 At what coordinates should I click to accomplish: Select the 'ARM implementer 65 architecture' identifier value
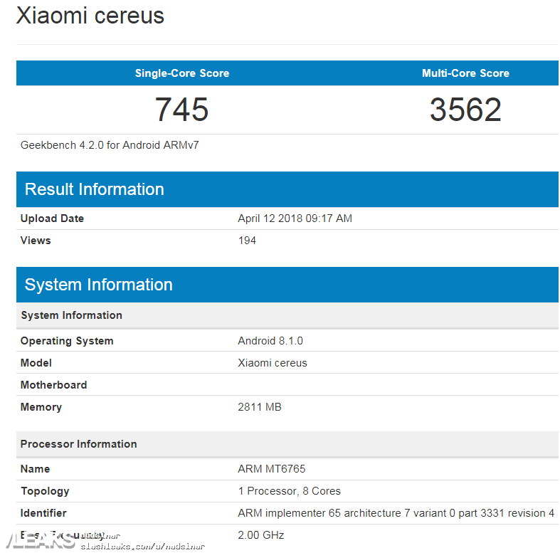pos(396,513)
